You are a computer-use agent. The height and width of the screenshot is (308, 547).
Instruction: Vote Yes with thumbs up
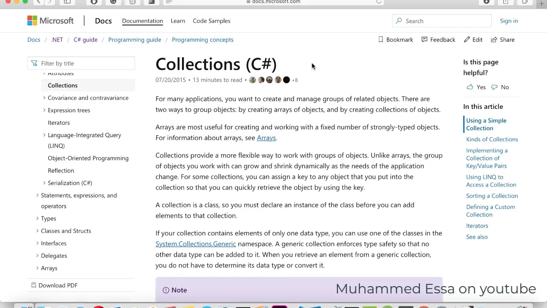point(476,87)
